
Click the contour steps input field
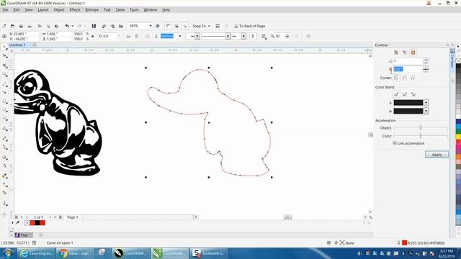(x=408, y=60)
